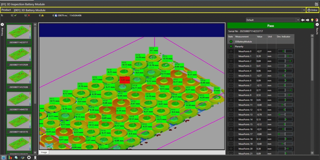This screenshot has width=320, height=160.
Task: Click the settings gear icon in bottom toolbar
Action: [29, 158]
